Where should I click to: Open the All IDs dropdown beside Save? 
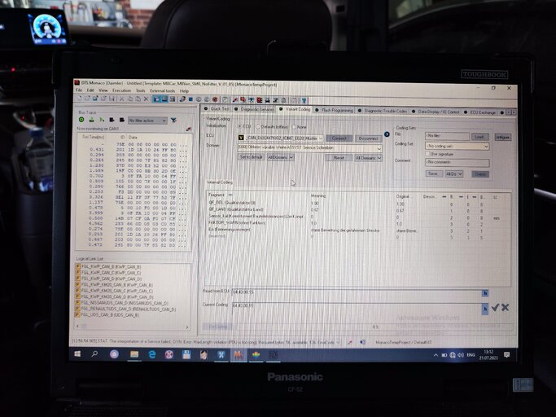[x=454, y=174]
